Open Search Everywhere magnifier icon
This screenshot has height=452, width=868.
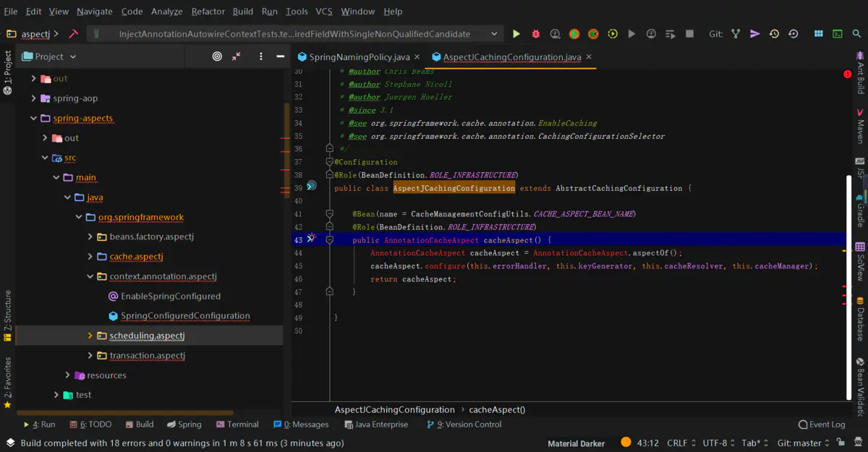[856, 34]
